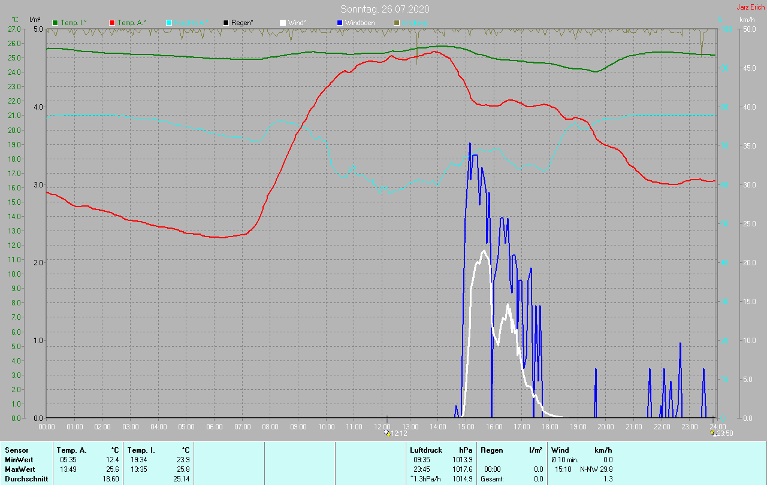Image resolution: width=767 pixels, height=485 pixels.
Task: Click the 'Regen' table column header
Action: pos(491,450)
